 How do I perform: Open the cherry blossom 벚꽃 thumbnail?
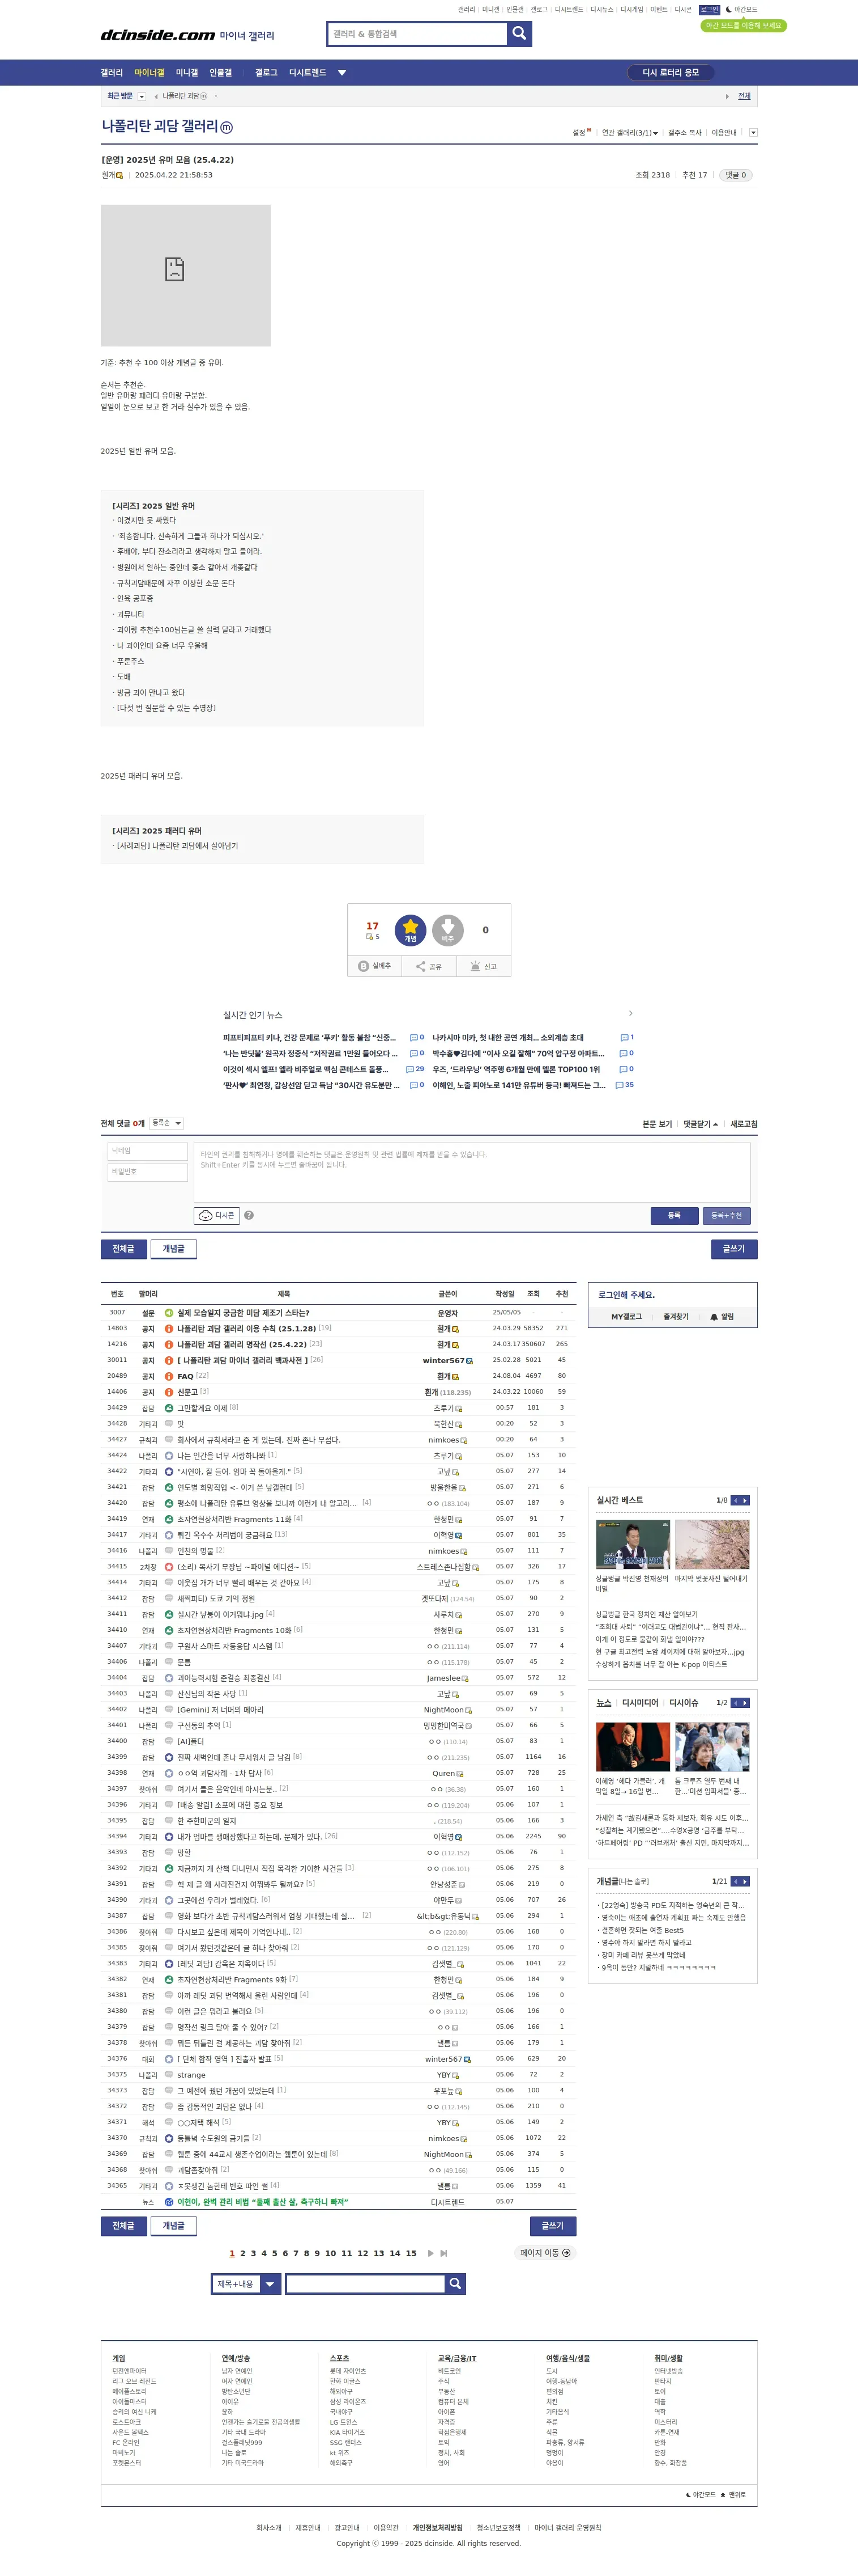pyautogui.click(x=711, y=1545)
